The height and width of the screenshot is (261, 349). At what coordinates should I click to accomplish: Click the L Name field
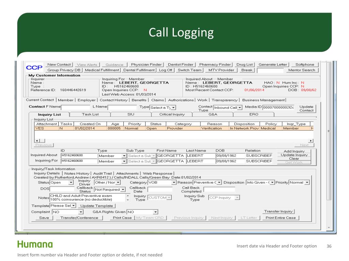click(122, 107)
